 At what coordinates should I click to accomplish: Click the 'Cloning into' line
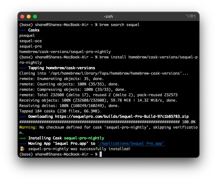point(104,73)
